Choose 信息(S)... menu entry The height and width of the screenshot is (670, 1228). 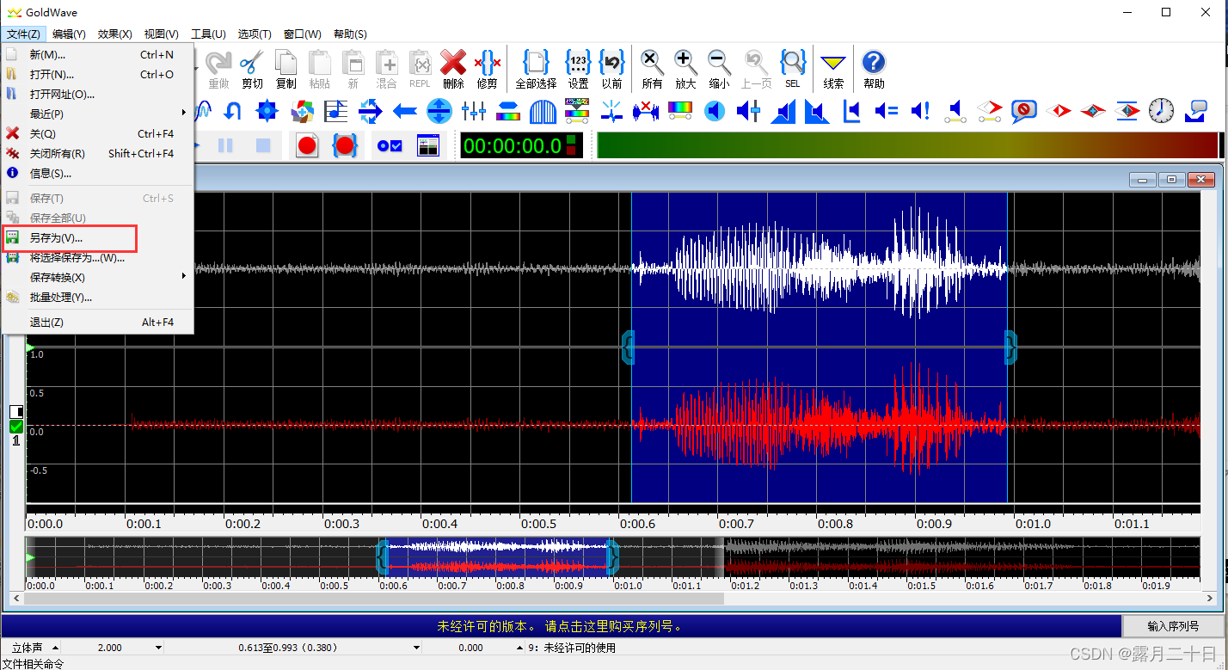coord(97,173)
